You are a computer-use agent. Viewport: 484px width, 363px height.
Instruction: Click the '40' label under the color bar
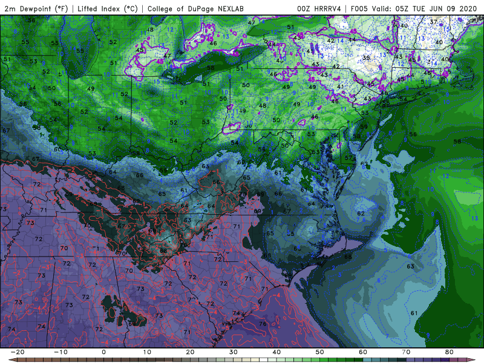tap(276, 352)
